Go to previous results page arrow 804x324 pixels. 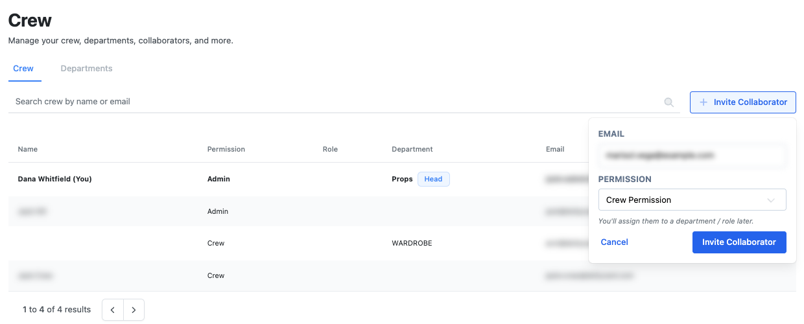113,310
